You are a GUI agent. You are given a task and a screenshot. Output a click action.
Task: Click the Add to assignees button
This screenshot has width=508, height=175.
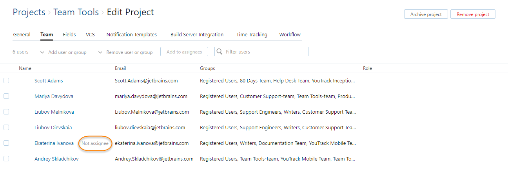tap(184, 52)
